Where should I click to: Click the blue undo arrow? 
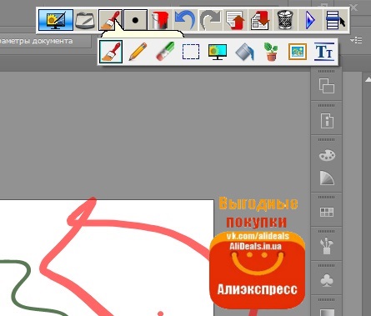point(184,20)
